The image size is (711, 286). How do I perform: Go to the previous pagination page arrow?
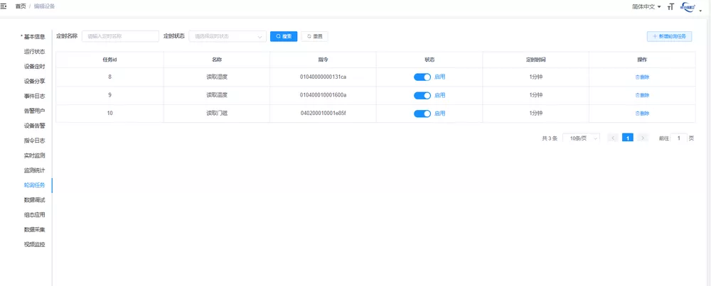[x=613, y=138]
